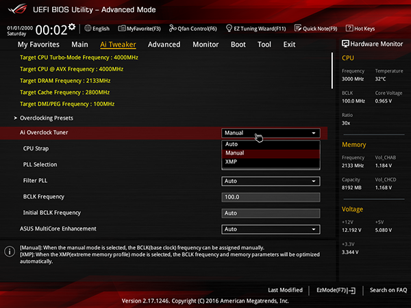411x308 pixels.
Task: Click Voltage heading in Hardware Monitor
Action: coord(352,209)
